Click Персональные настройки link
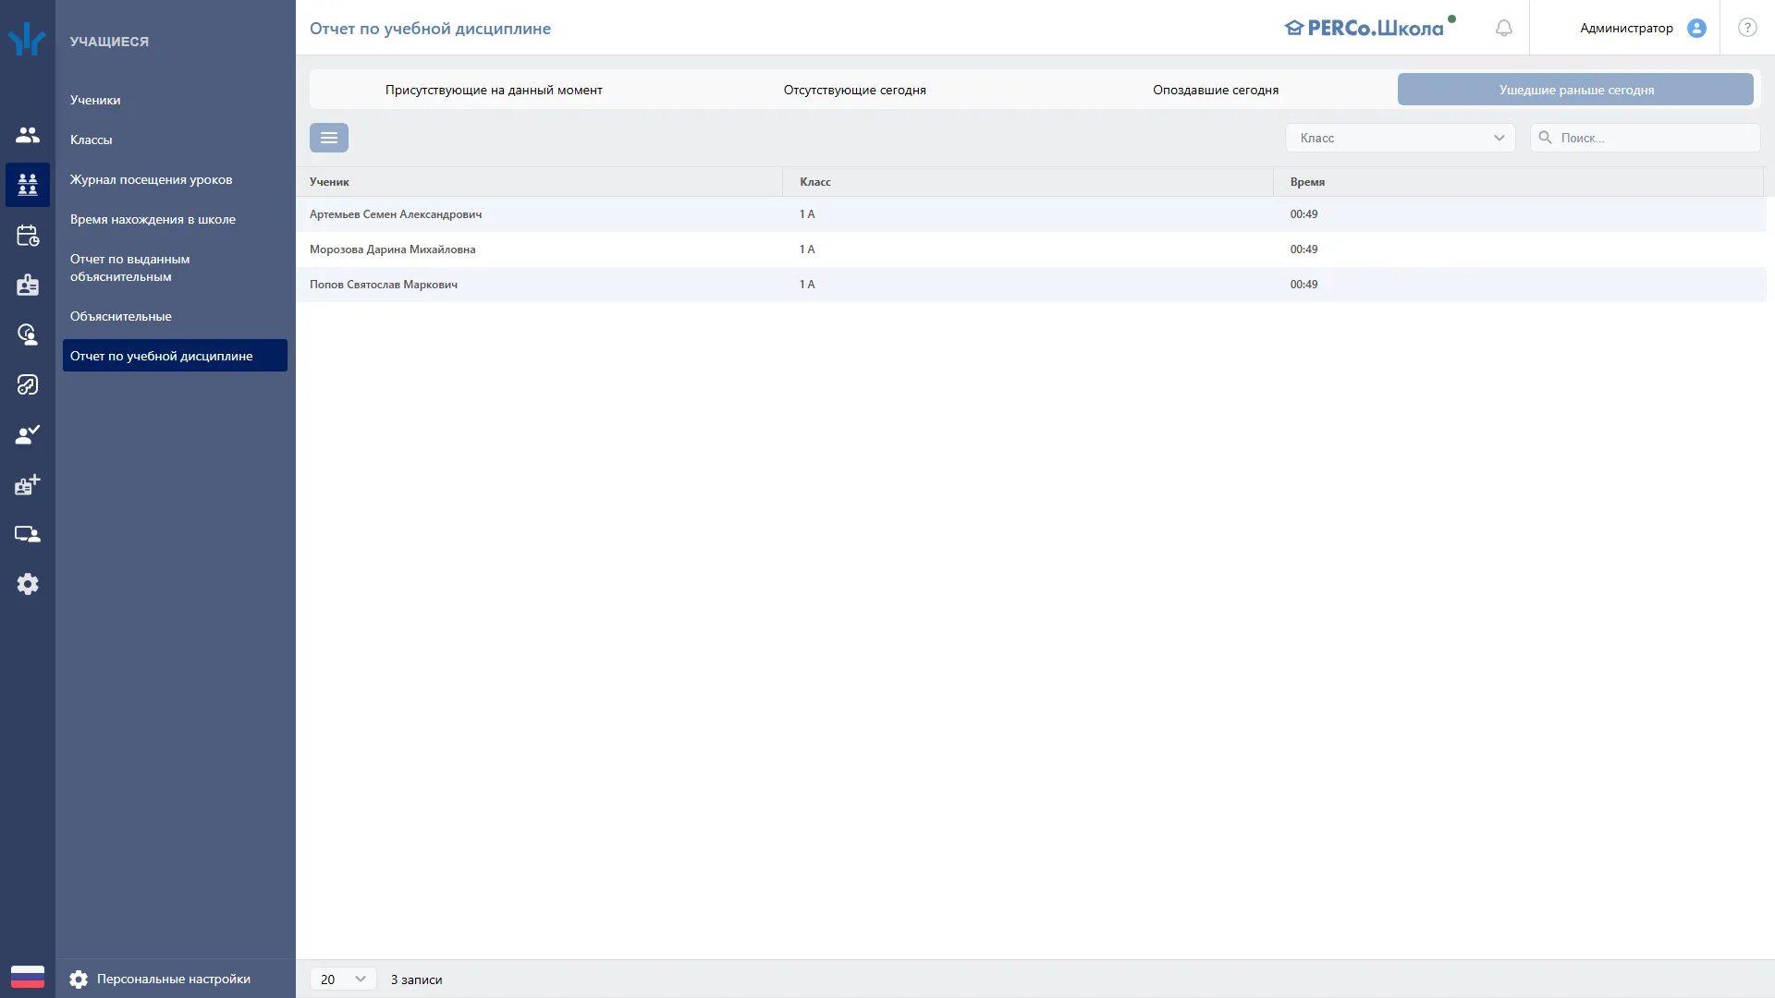The height and width of the screenshot is (998, 1775). pyautogui.click(x=174, y=980)
